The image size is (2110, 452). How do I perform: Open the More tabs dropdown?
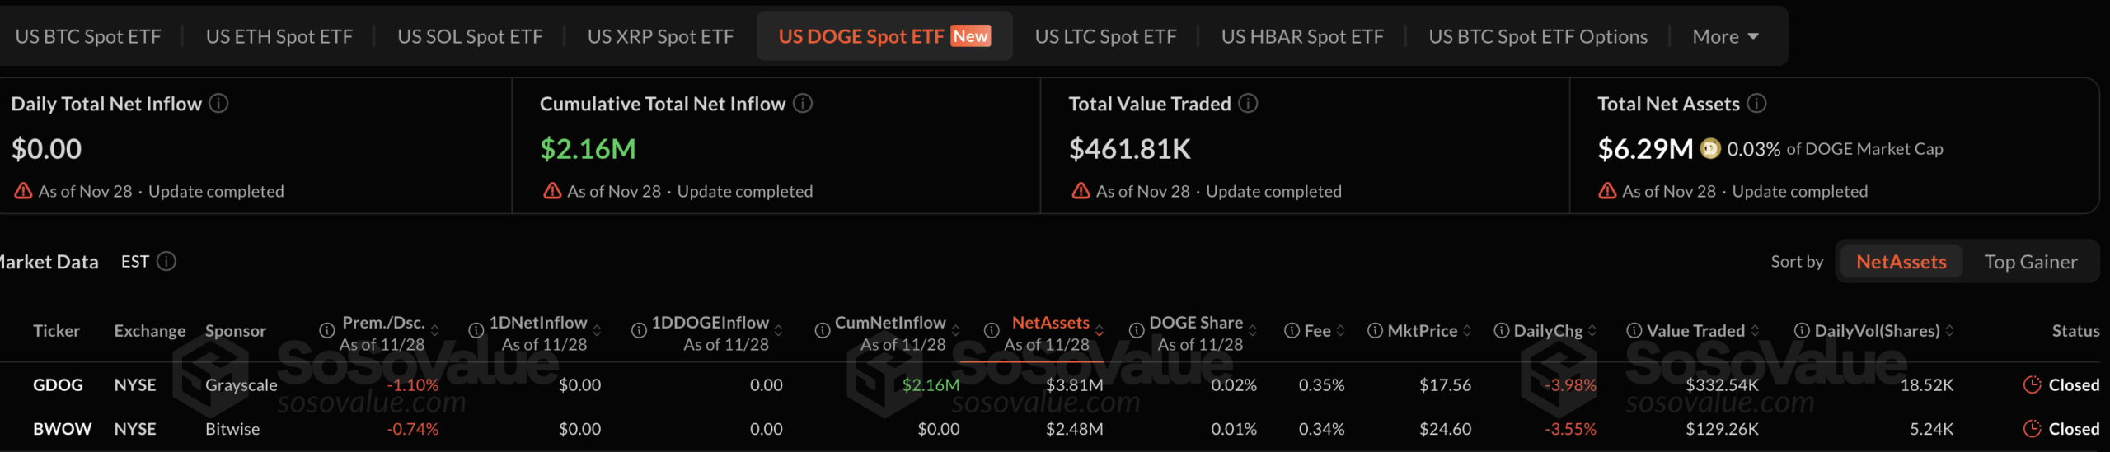(x=1725, y=36)
